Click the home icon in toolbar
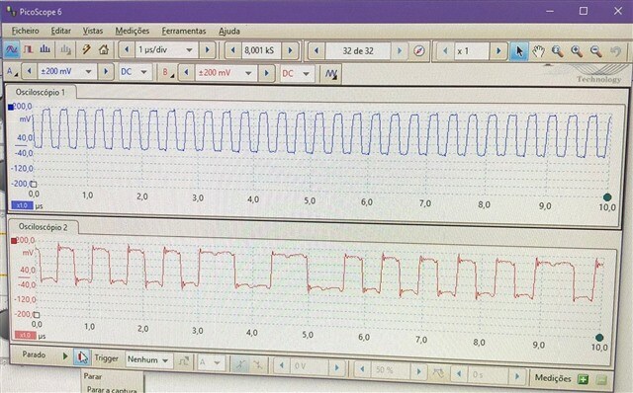Image resolution: width=633 pixels, height=393 pixels. click(104, 50)
